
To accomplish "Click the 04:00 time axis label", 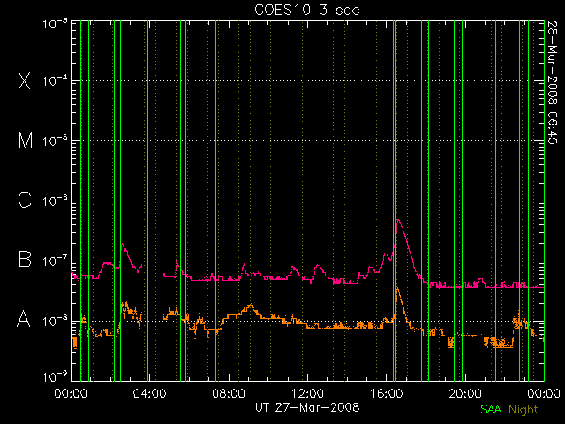I will pyautogui.click(x=149, y=392).
